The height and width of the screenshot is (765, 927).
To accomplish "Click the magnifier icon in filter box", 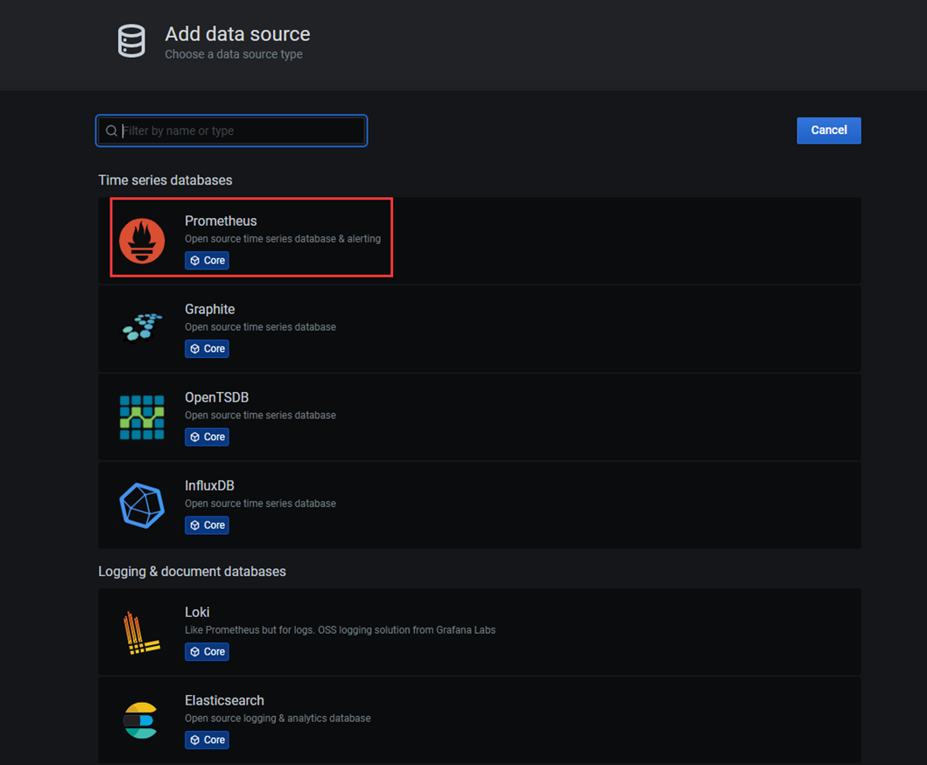I will 111,130.
